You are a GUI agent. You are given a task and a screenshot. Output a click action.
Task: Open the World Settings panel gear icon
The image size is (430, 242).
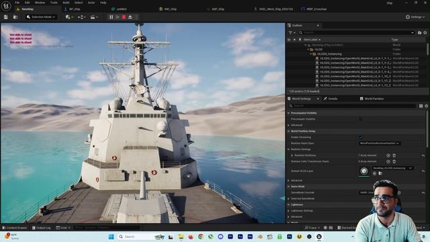click(x=426, y=106)
